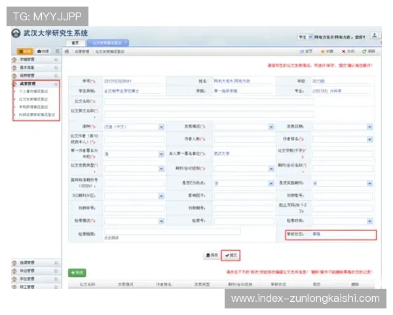Click the 刊物期号 input field
The height and width of the screenshot is (315, 393).
click(x=244, y=209)
